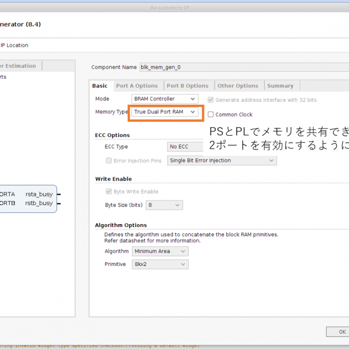Go to the Summary tab

tap(280, 86)
